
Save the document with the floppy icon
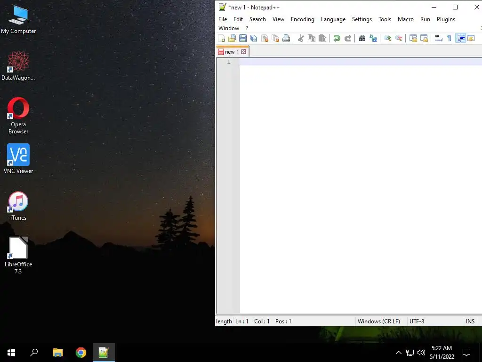coord(243,38)
